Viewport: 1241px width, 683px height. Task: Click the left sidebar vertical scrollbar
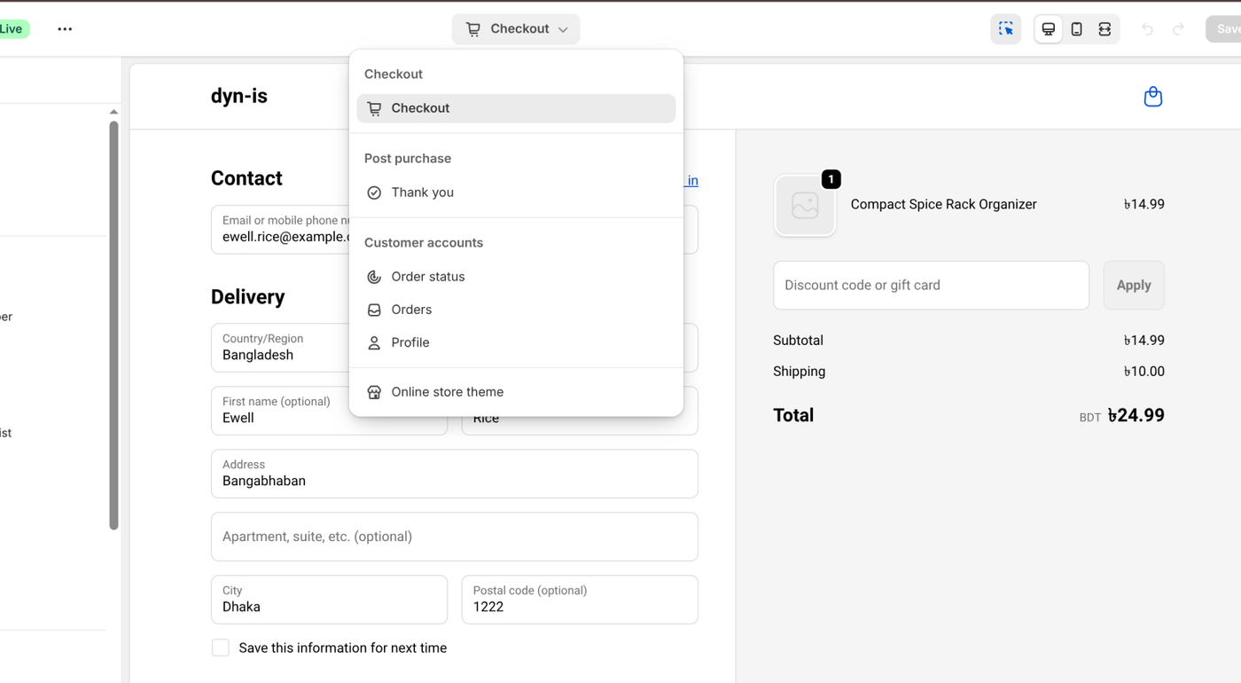tap(113, 325)
